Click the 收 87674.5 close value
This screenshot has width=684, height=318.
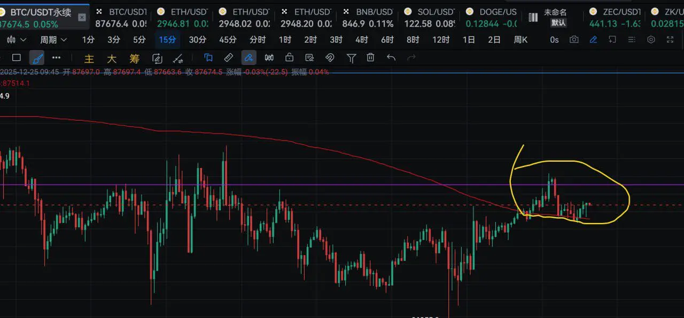click(204, 72)
